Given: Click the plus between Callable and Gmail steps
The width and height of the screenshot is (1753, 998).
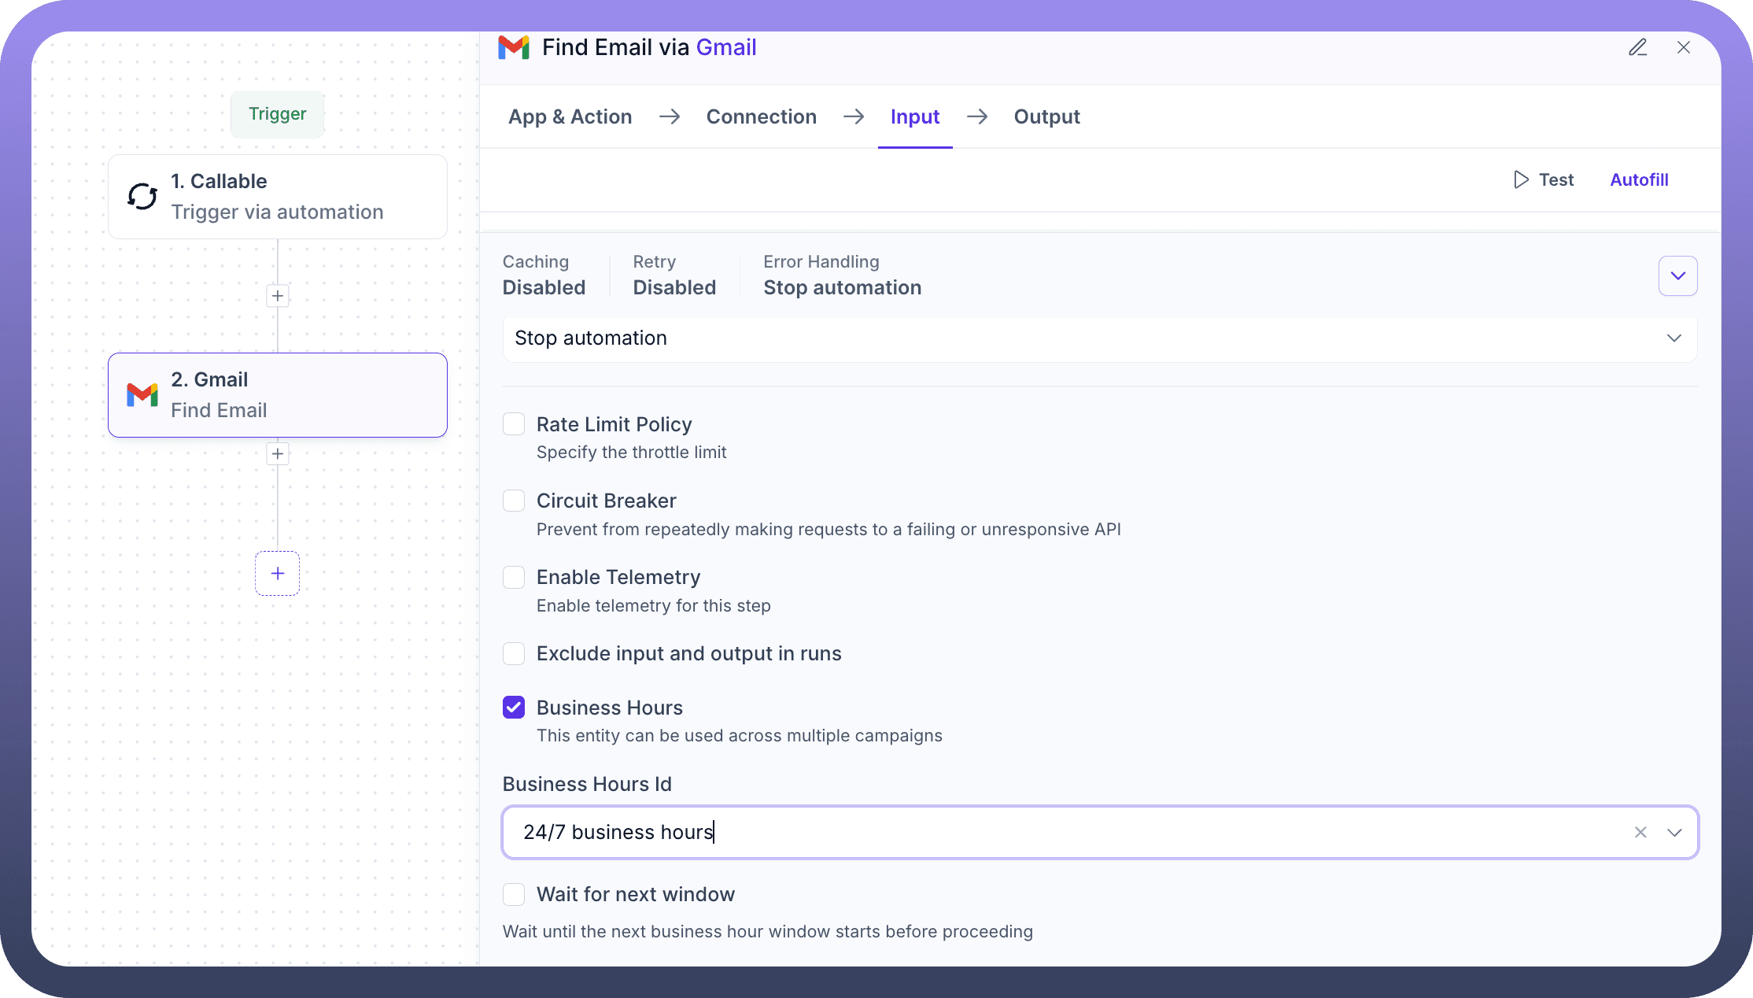Looking at the screenshot, I should [277, 296].
